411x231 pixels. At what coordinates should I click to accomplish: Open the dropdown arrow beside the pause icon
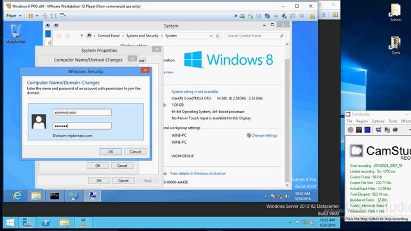coord(37,16)
